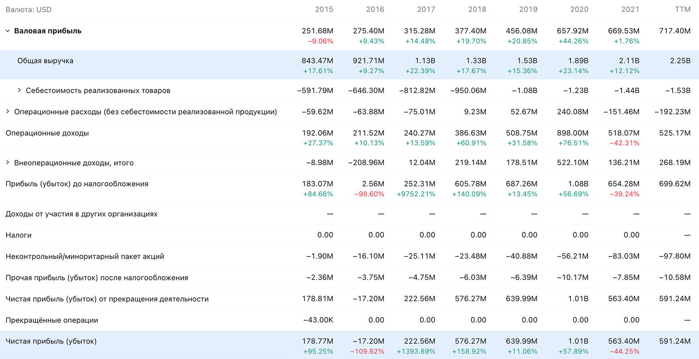699x359 pixels.
Task: Click Неконтрольный/миноритарный пакет акций label
Action: click(85, 256)
